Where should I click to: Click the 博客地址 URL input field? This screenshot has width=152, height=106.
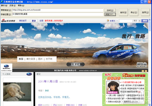click(58, 10)
